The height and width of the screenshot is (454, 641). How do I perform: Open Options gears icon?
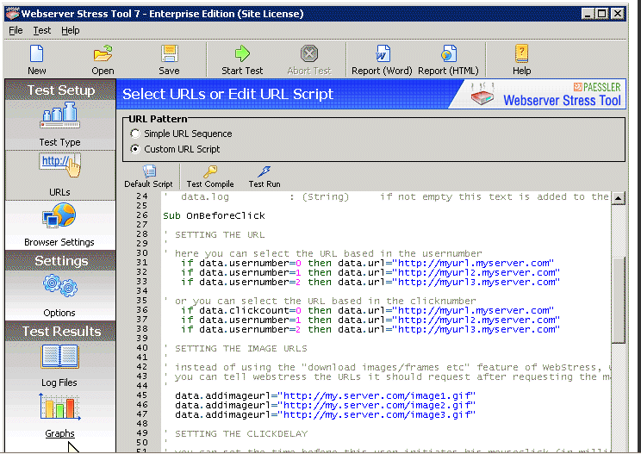pos(59,285)
